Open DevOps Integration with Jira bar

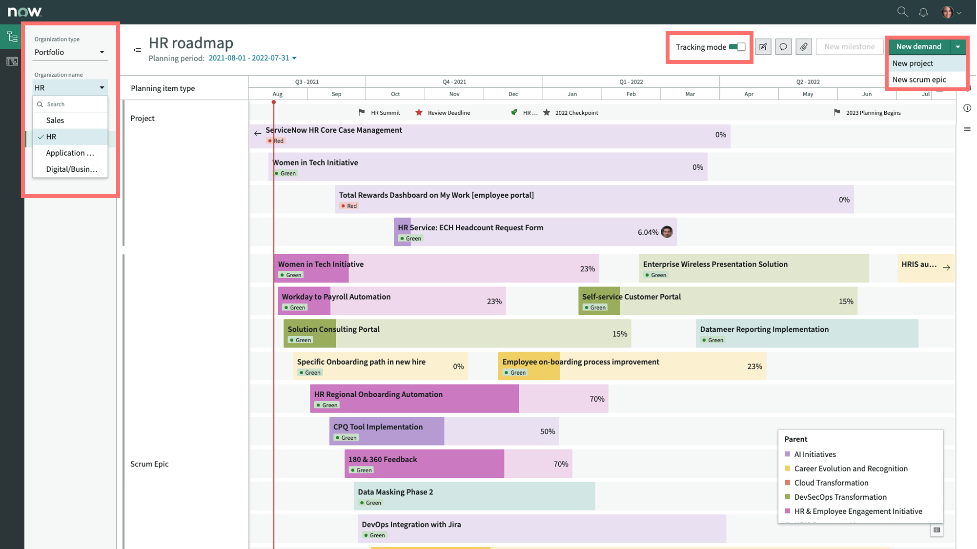[542, 529]
